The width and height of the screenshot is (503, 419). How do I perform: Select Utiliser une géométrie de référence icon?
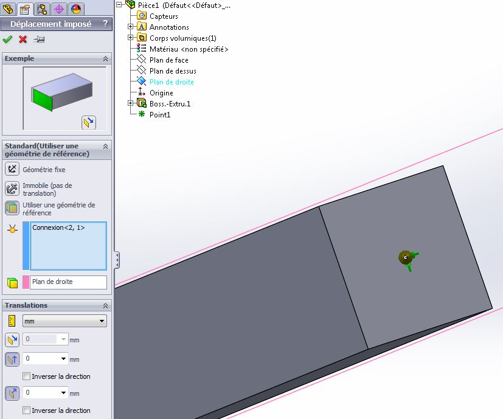click(12, 208)
